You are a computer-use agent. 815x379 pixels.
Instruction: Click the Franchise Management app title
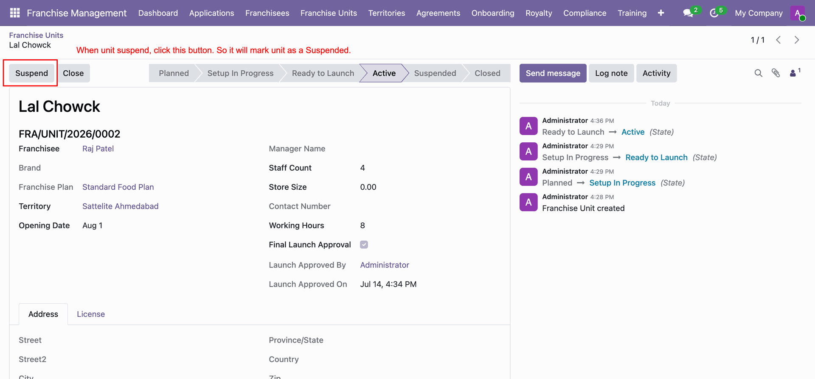point(76,13)
